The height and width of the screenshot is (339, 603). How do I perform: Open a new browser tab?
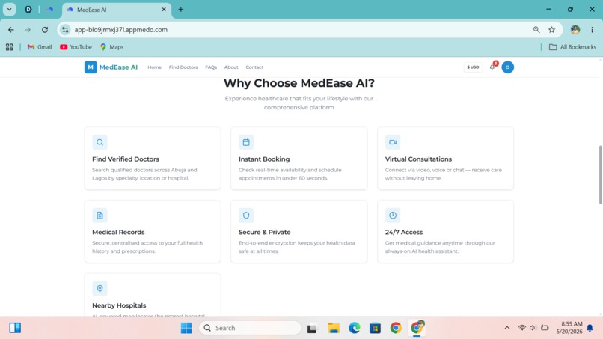181,10
